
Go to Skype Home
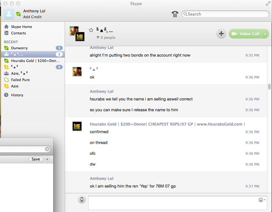(22, 27)
